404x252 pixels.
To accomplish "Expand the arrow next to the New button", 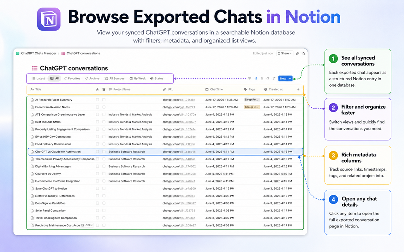I will pyautogui.click(x=290, y=78).
